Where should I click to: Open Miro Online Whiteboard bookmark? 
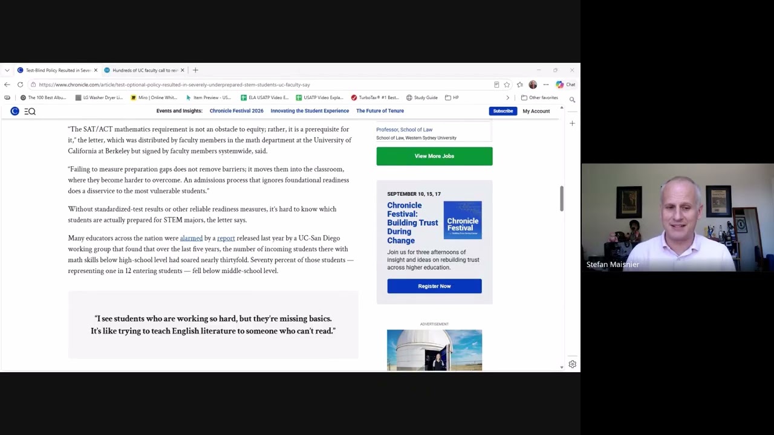154,97
